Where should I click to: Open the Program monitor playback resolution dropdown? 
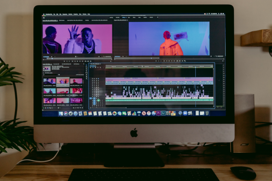coord(212,56)
